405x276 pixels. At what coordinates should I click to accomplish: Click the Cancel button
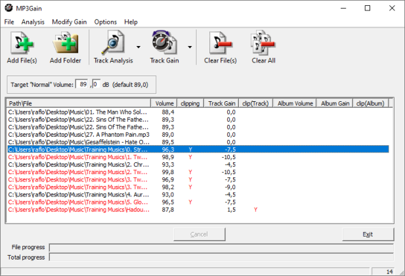tap(199, 235)
